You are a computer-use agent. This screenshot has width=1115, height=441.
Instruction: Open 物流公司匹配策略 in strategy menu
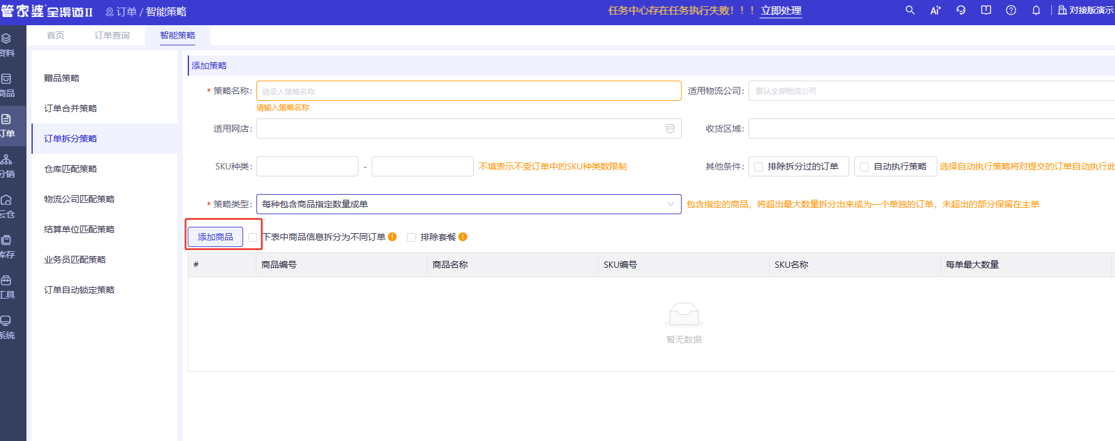105,199
